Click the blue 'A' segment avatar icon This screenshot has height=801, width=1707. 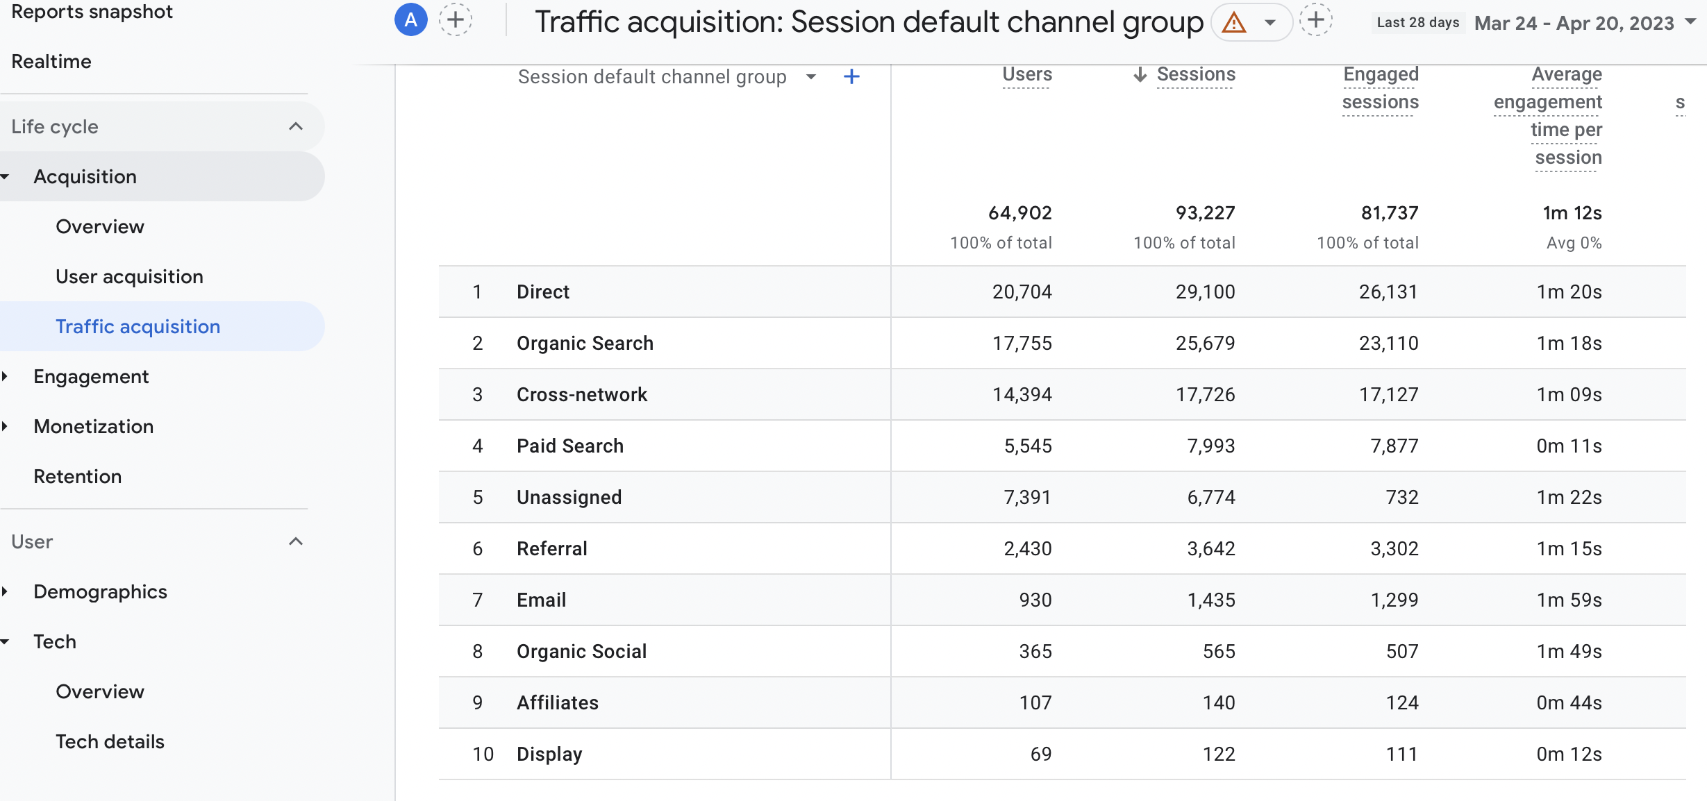pyautogui.click(x=410, y=20)
